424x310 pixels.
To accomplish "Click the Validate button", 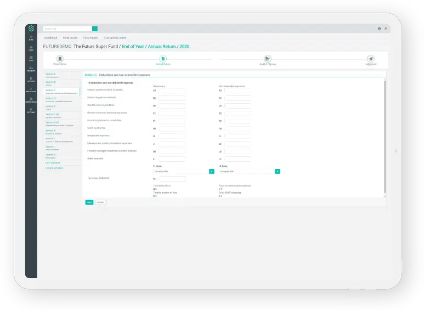I will [100, 202].
